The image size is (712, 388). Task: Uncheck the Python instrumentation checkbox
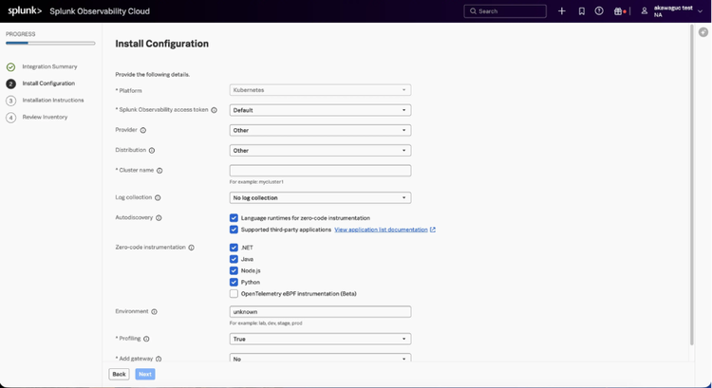coord(234,283)
